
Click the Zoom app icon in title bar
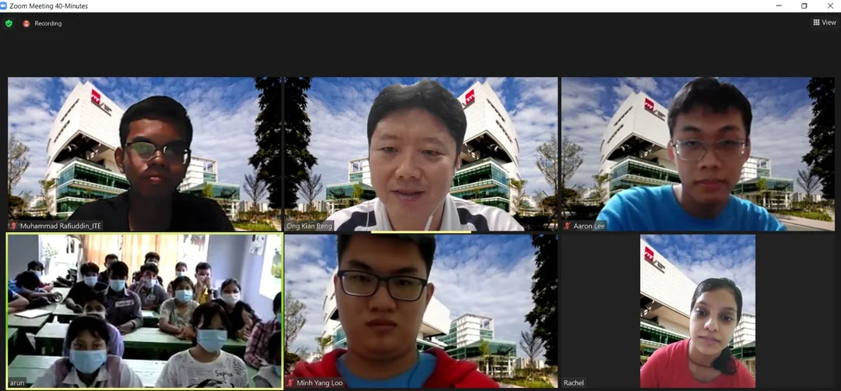5,6
